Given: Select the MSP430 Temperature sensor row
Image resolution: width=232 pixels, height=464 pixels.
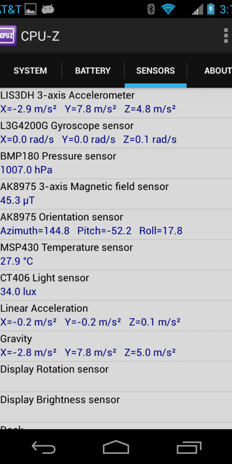Looking at the screenshot, I should click(116, 255).
